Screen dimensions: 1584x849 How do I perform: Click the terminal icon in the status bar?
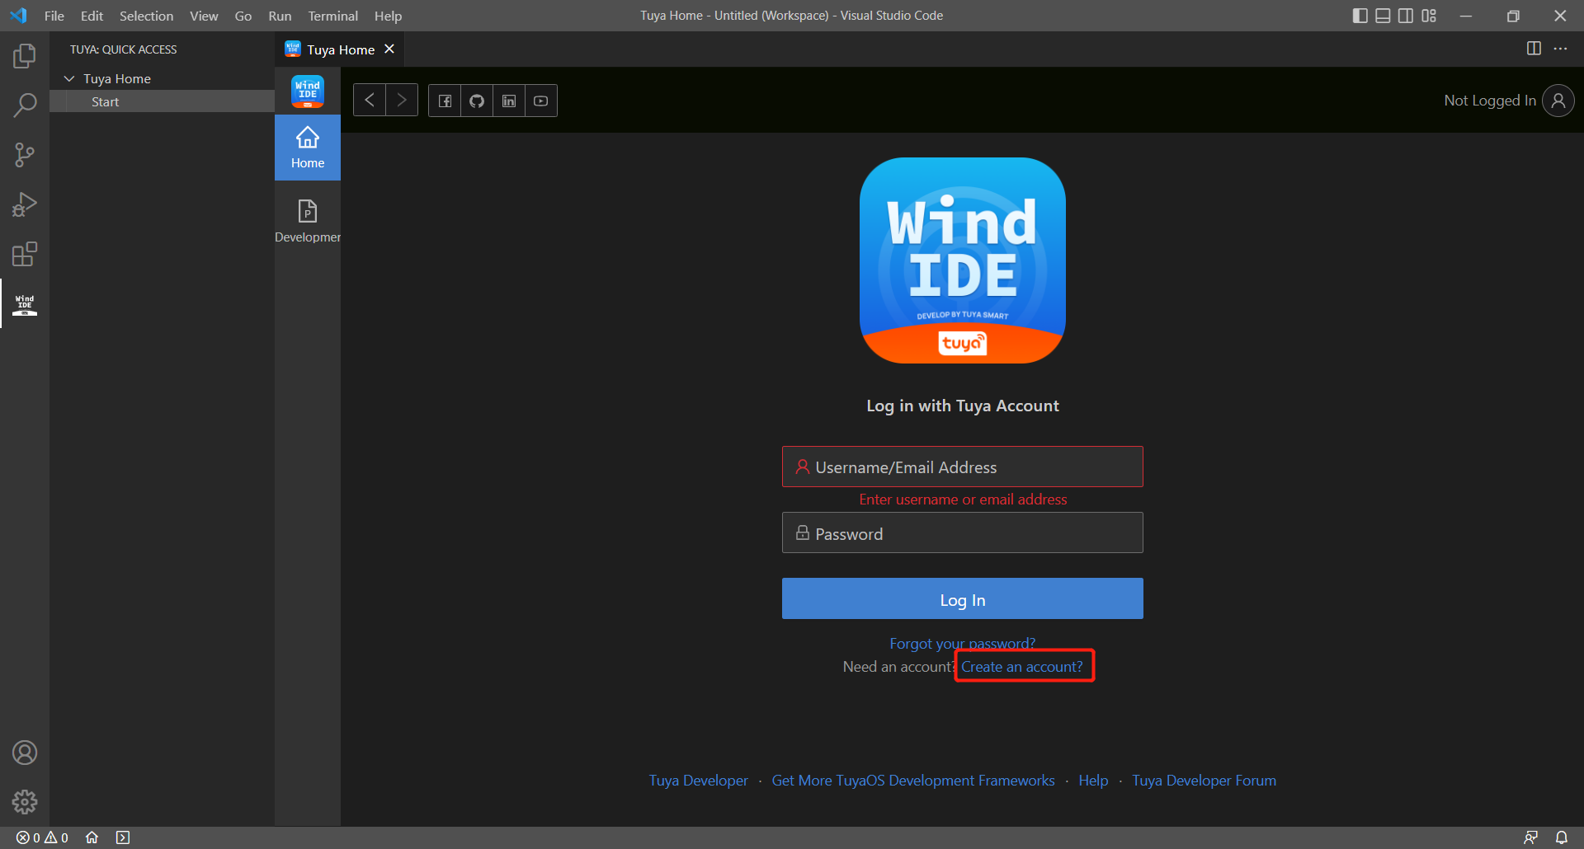pyautogui.click(x=123, y=837)
